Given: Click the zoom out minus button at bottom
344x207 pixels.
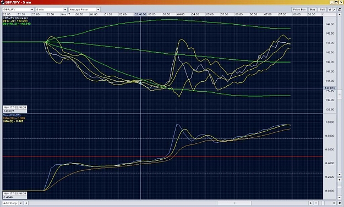Looking at the screenshot, I should point(316,203).
